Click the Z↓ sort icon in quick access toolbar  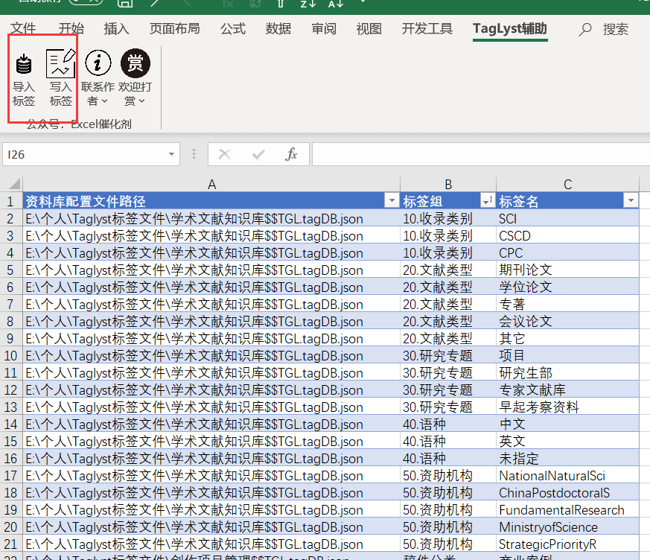[x=308, y=4]
